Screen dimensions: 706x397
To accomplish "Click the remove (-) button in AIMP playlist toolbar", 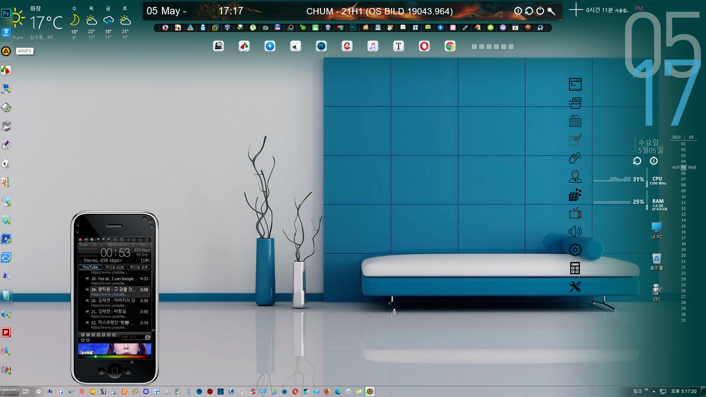I will coord(88,335).
